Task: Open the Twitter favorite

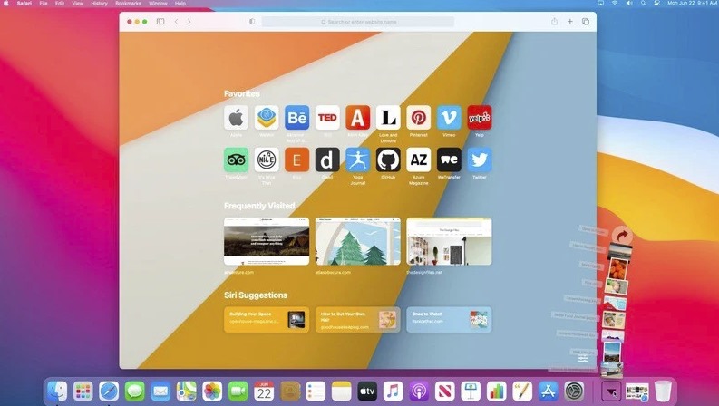Action: coord(480,159)
